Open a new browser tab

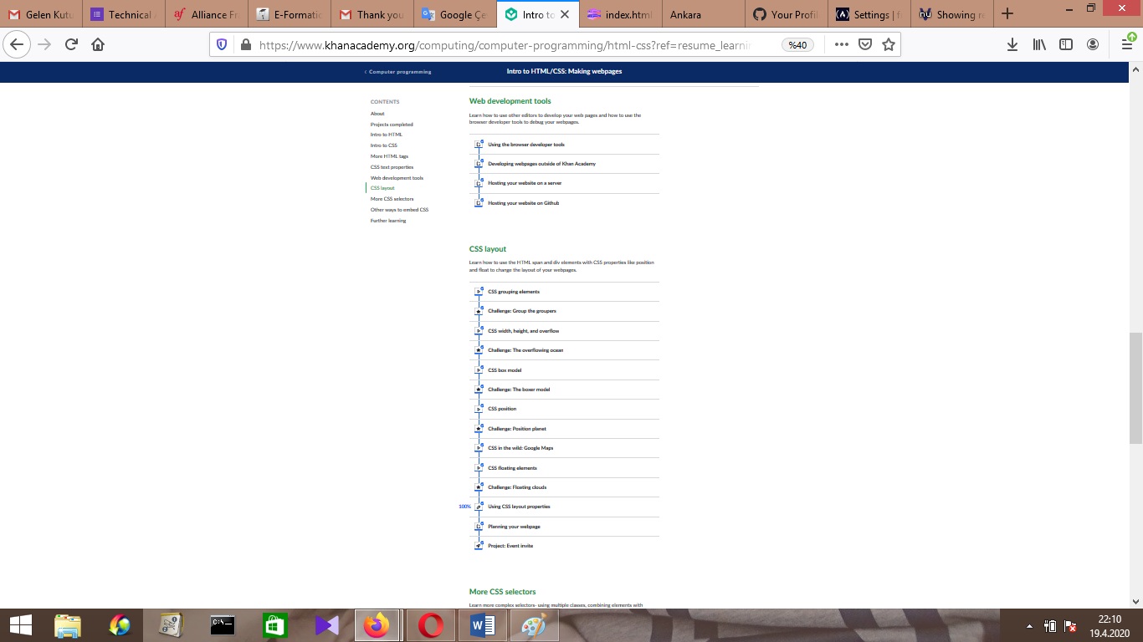(1007, 14)
